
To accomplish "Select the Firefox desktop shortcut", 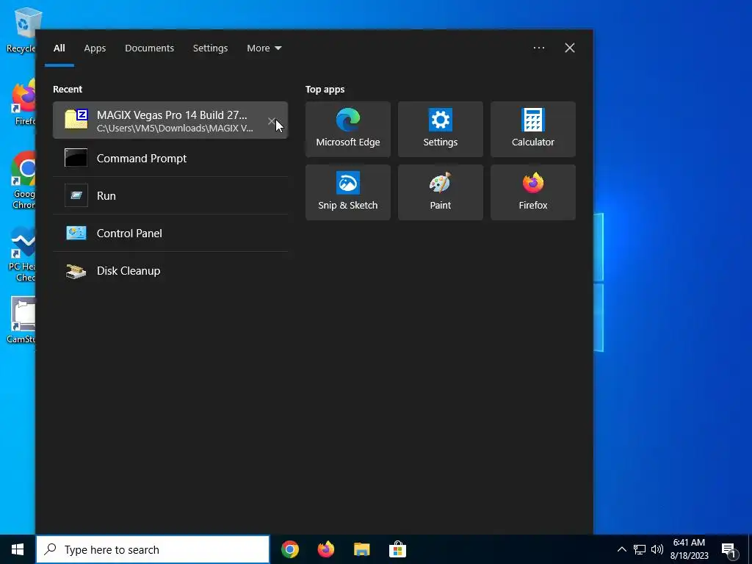I will tap(24, 103).
